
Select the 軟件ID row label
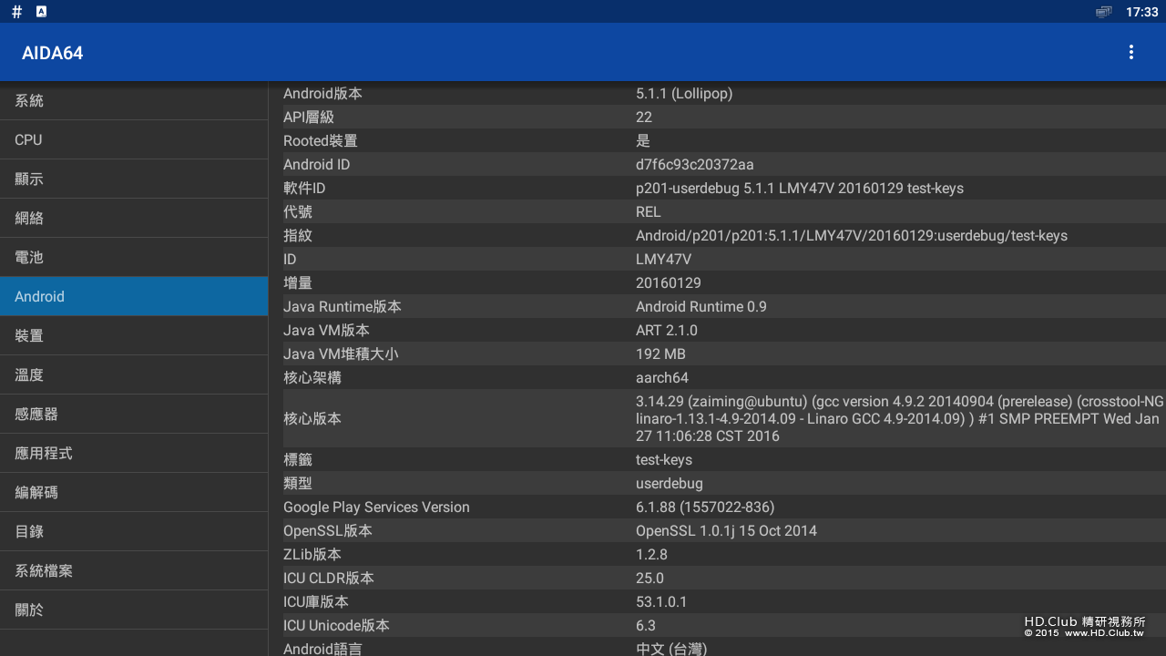click(304, 188)
